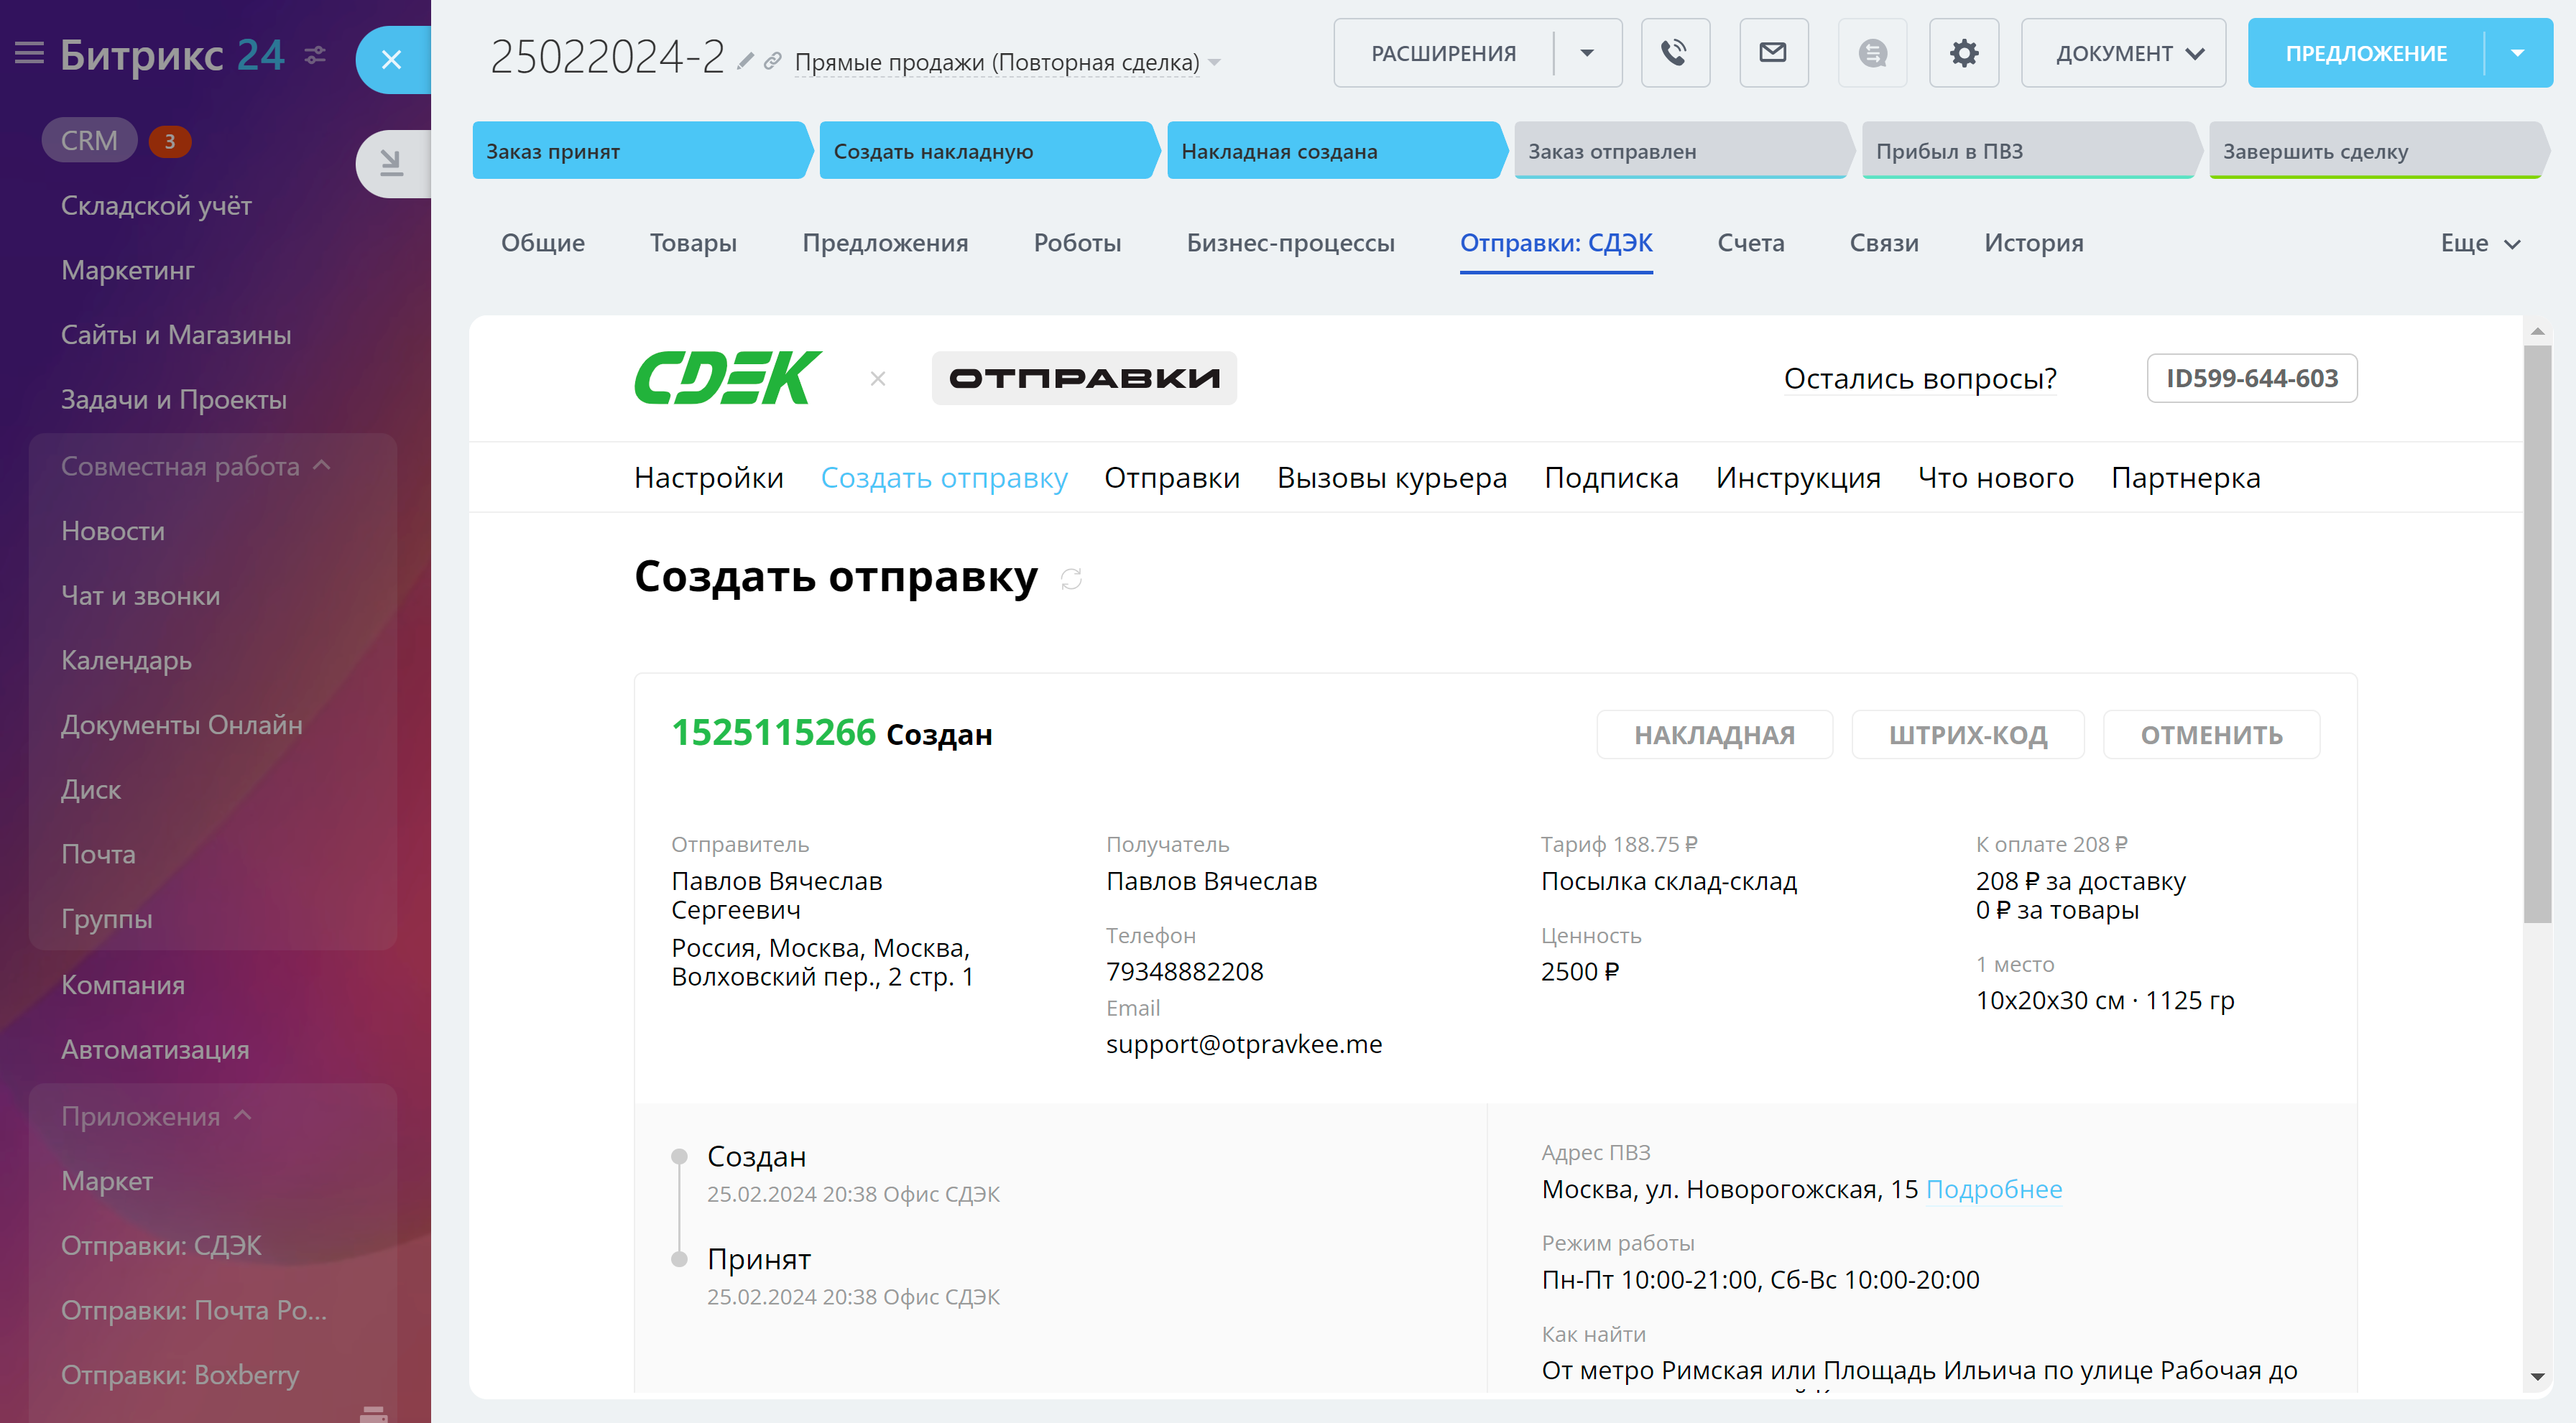Click the email envelope icon button

[1773, 53]
